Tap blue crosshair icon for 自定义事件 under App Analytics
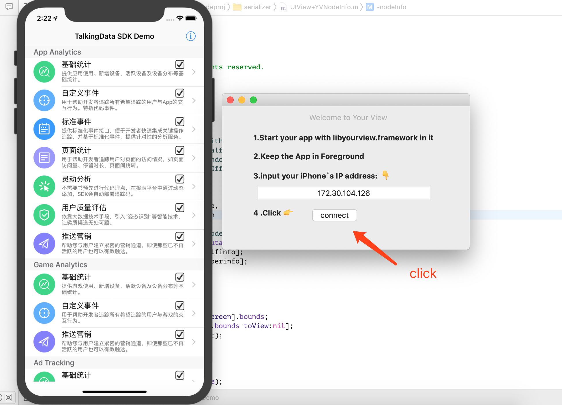562x405 pixels. tap(44, 100)
